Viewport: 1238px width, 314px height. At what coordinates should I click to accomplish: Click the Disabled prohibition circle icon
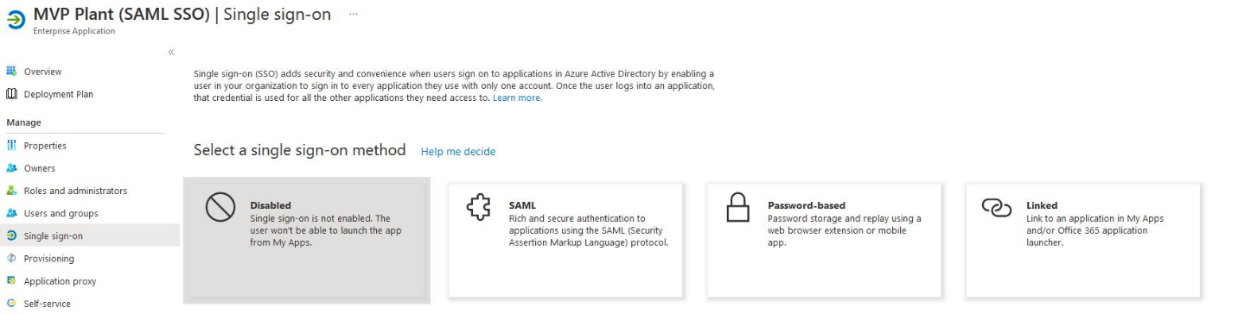[x=220, y=207]
